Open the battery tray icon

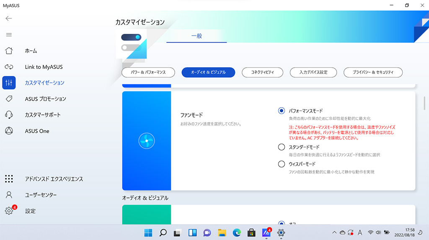[387, 232]
